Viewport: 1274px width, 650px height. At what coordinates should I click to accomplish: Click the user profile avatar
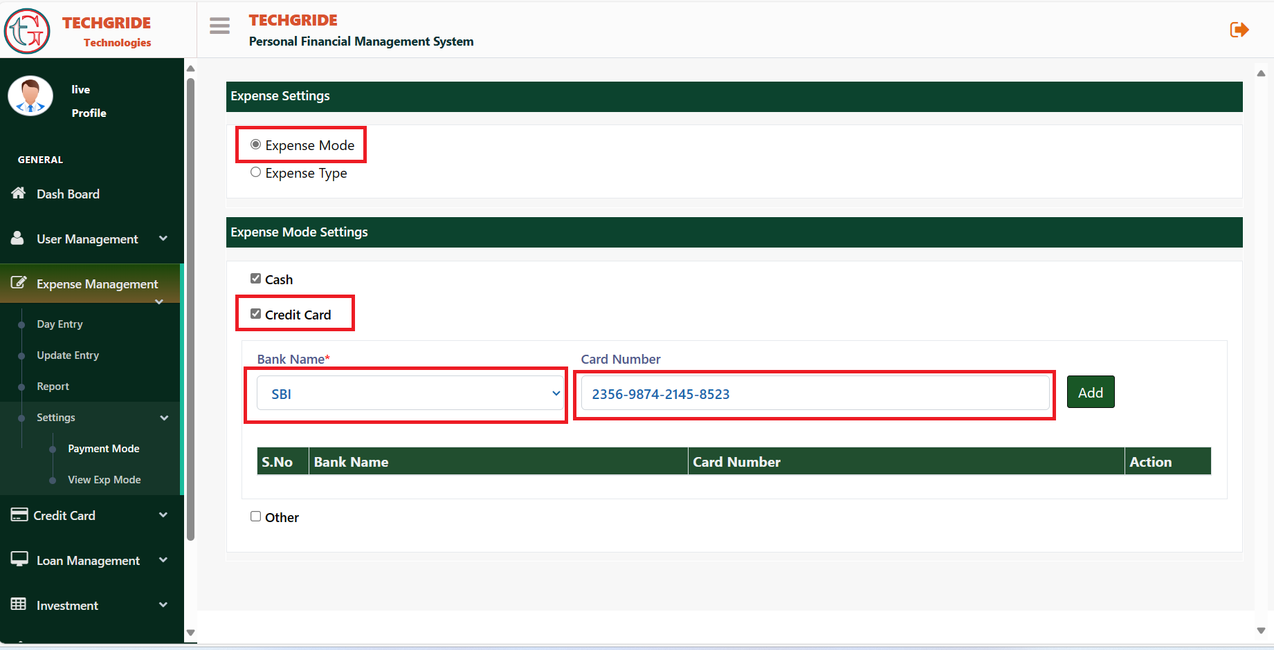click(x=30, y=96)
